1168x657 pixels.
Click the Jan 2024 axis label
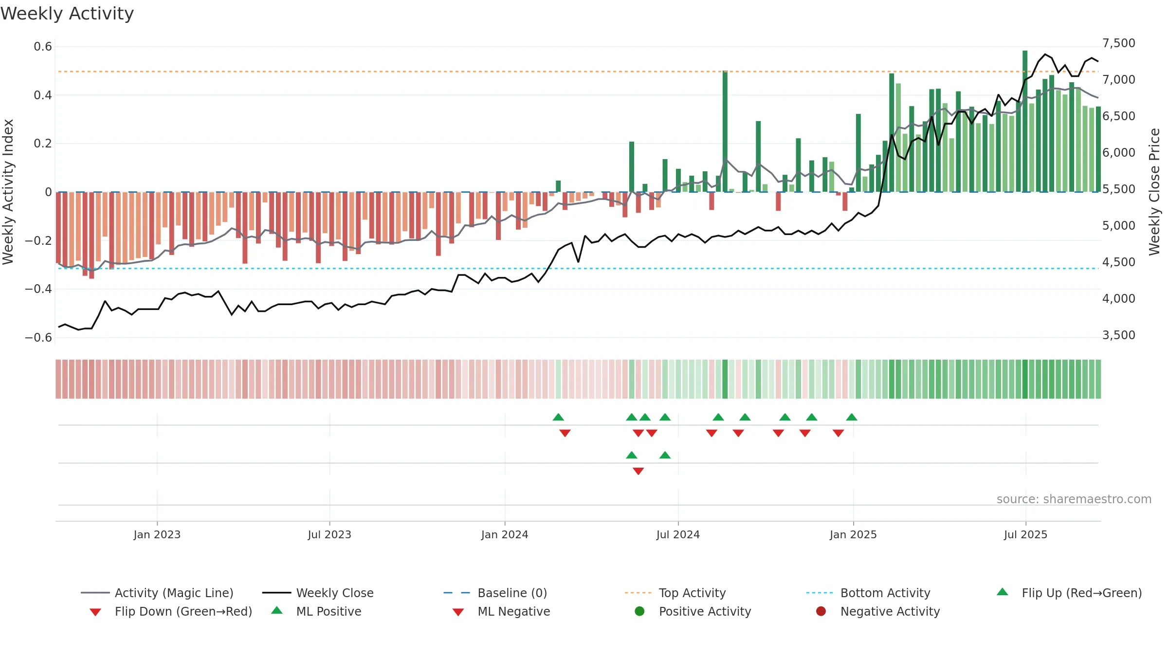[505, 534]
